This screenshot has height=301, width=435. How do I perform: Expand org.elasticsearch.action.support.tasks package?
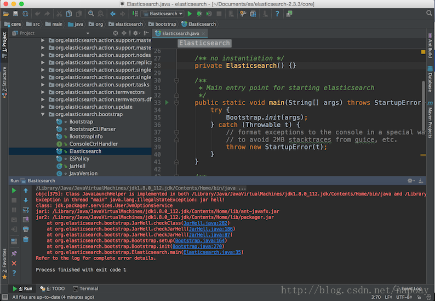[x=43, y=85]
